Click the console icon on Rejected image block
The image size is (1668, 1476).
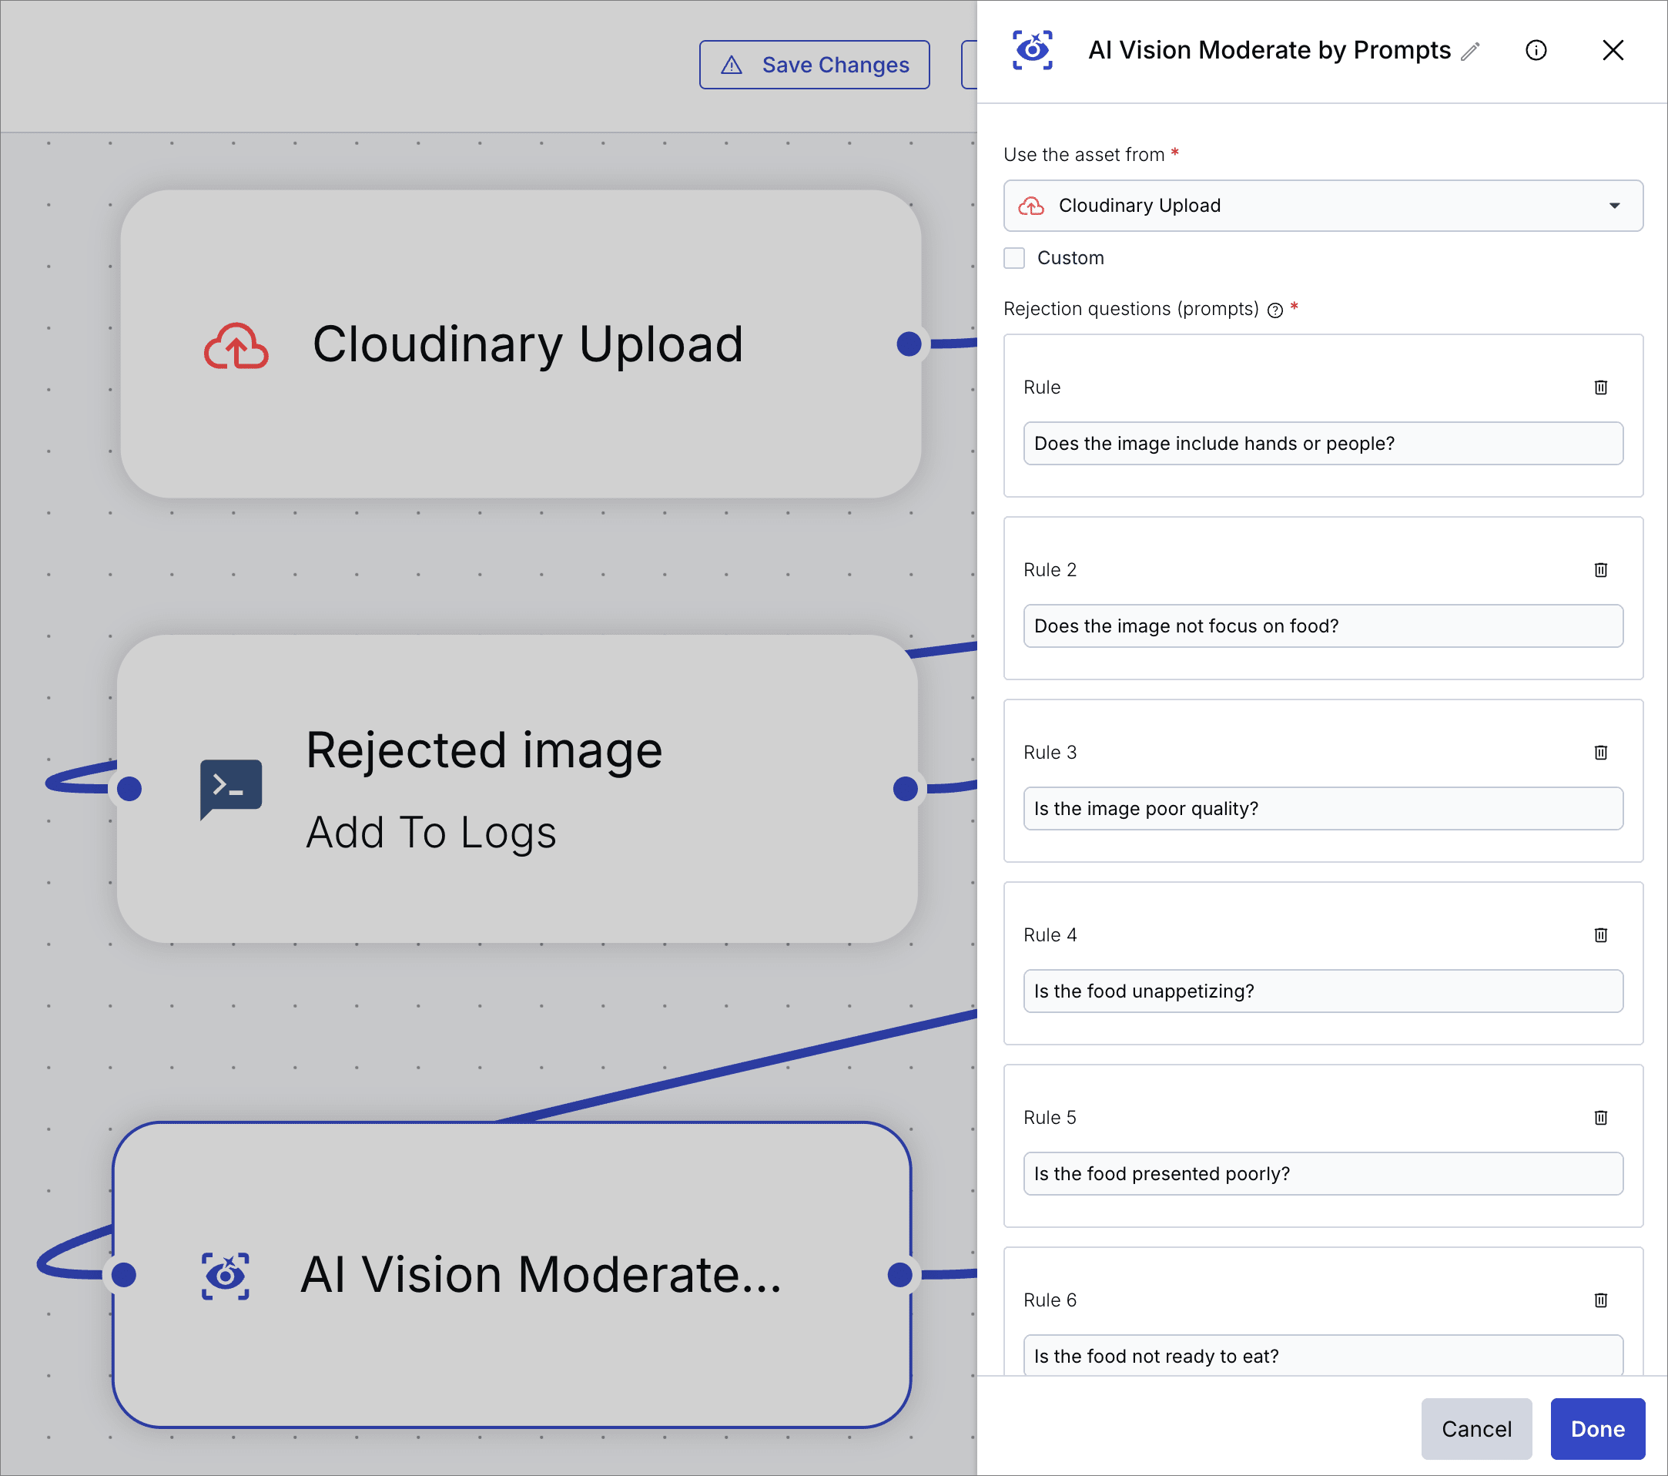click(x=231, y=790)
